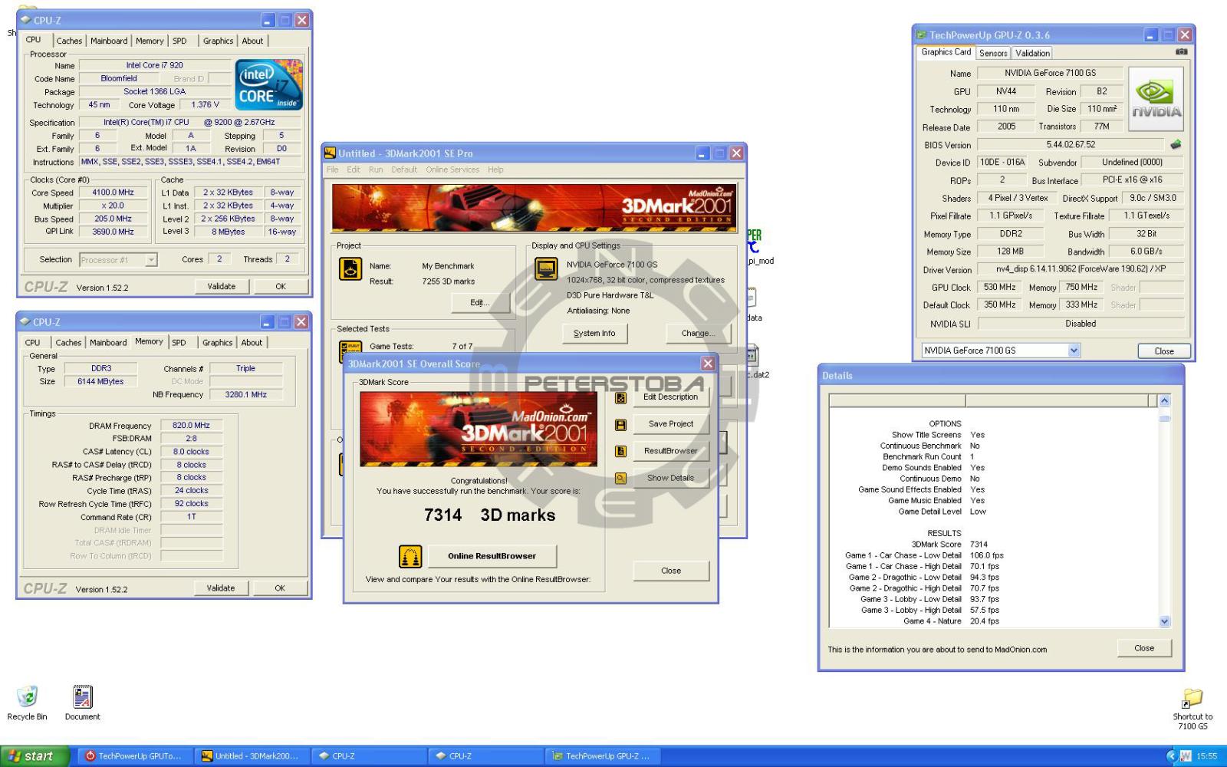The height and width of the screenshot is (767, 1227).
Task: Click the Windows Start button
Action: pos(35,756)
